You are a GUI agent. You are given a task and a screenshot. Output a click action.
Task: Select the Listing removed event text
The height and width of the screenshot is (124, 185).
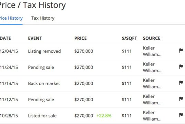click(x=44, y=51)
